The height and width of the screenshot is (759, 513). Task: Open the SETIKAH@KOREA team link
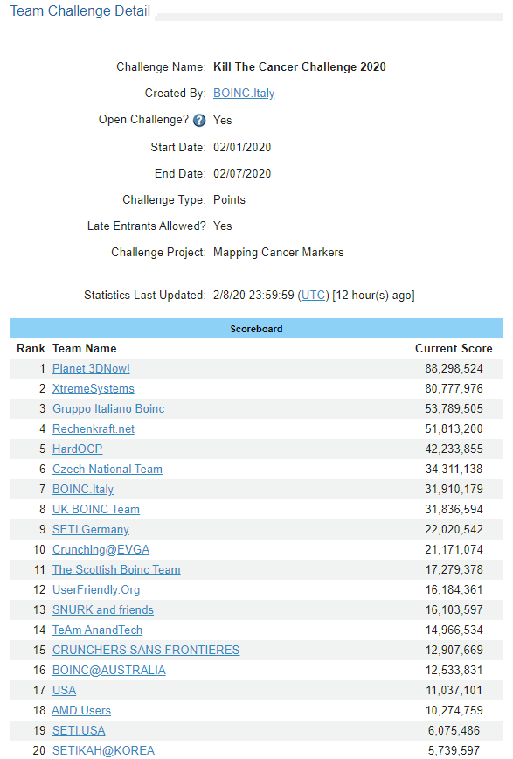tap(104, 750)
